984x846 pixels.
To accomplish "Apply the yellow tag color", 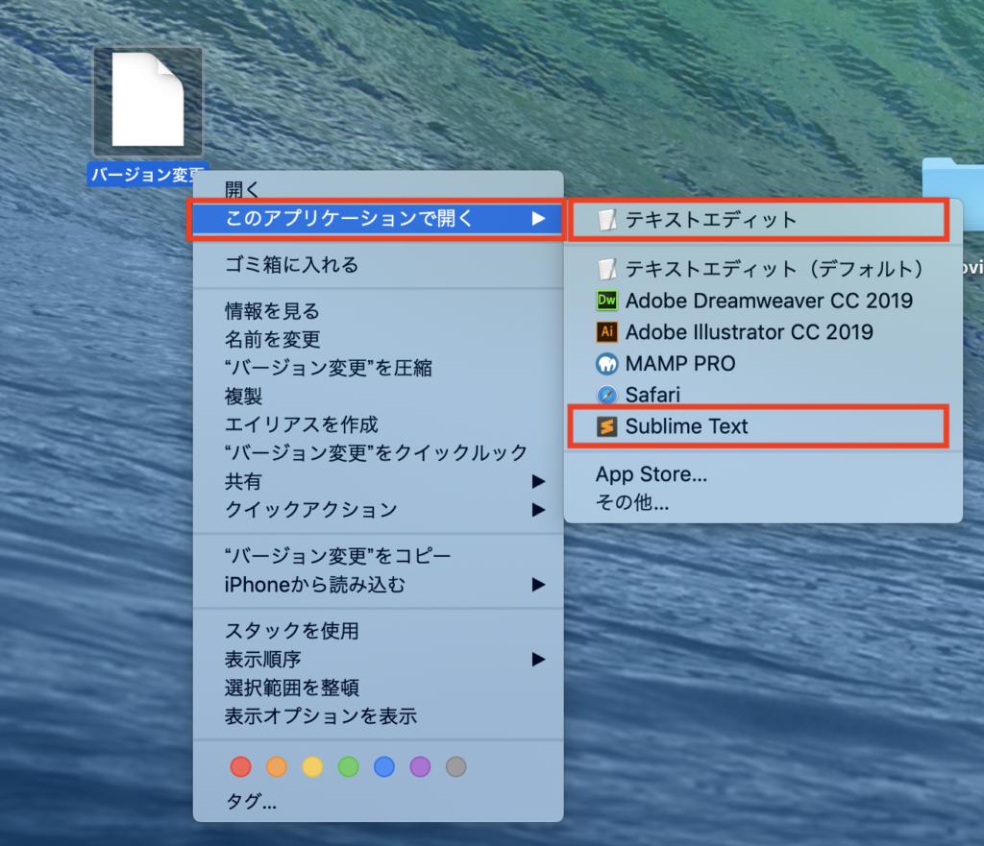I will [312, 766].
